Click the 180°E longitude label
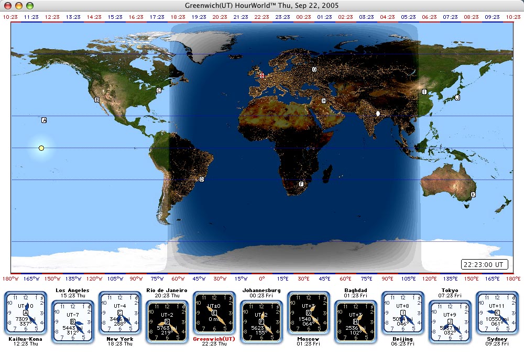524x357 pixels. click(513, 278)
